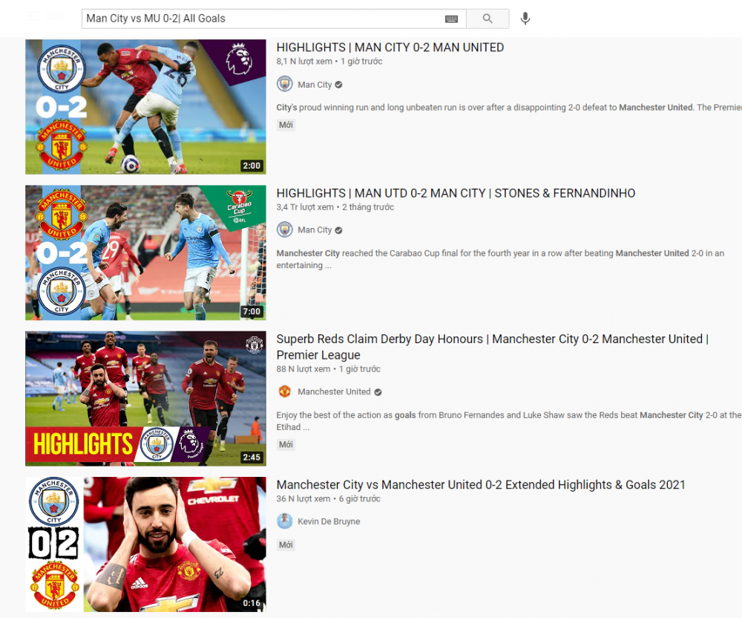
Task: Open the 2:45 Reds Highlights thumbnail
Action: pyautogui.click(x=145, y=399)
